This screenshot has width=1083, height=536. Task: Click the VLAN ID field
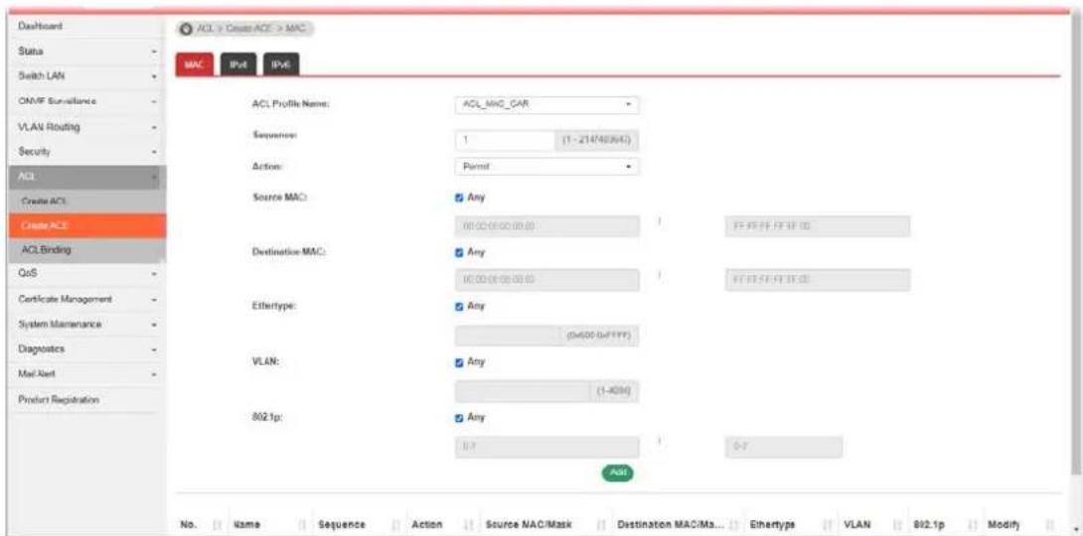[x=523, y=390]
